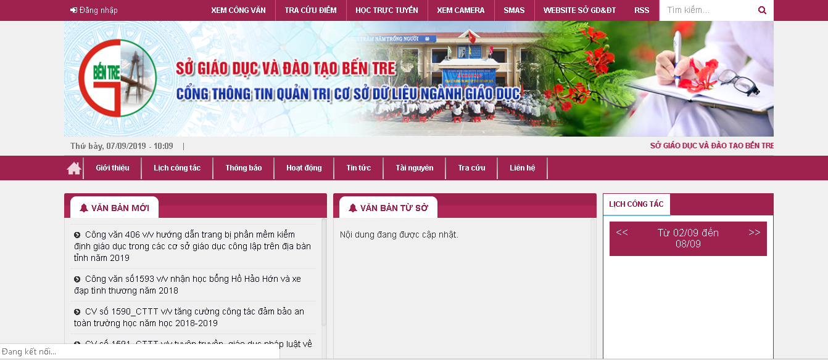Click the week range Từ 02/09 đến 08/09
Screen dimensions: 828x360
pyautogui.click(x=688, y=238)
